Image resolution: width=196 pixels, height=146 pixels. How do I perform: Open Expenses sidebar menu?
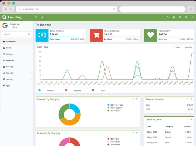pyautogui.click(x=17, y=60)
